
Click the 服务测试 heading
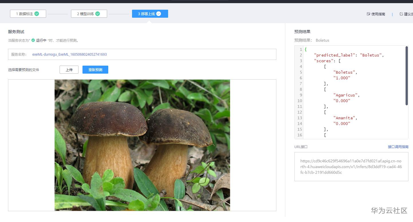coord(16,32)
